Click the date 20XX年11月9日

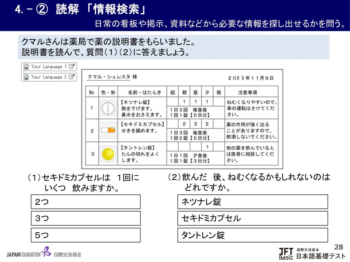251,78
